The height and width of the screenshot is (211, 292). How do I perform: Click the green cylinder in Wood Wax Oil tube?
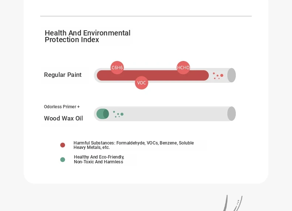pyautogui.click(x=103, y=114)
